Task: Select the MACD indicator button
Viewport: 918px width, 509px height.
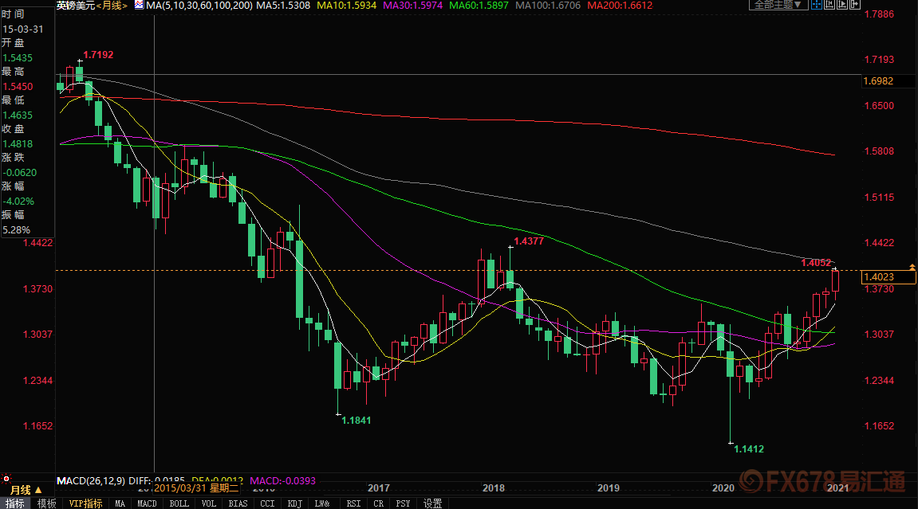Action: tap(147, 503)
